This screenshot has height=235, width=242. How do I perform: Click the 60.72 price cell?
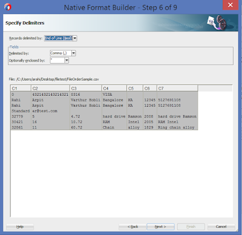tap(86, 128)
